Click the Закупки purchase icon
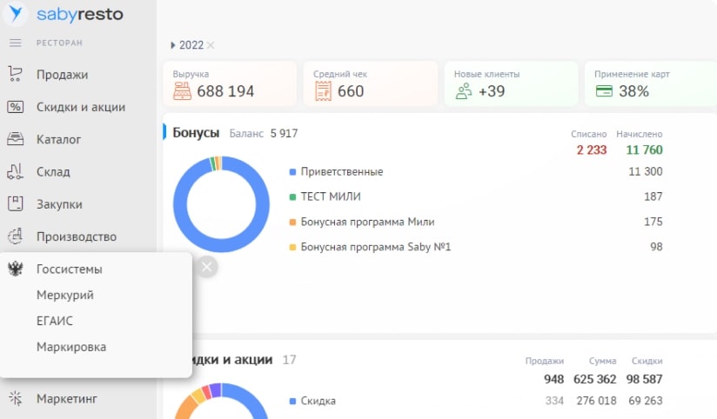 tap(15, 203)
